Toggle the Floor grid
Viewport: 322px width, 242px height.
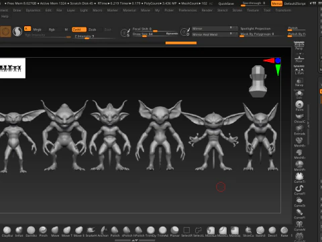pyautogui.click(x=299, y=58)
